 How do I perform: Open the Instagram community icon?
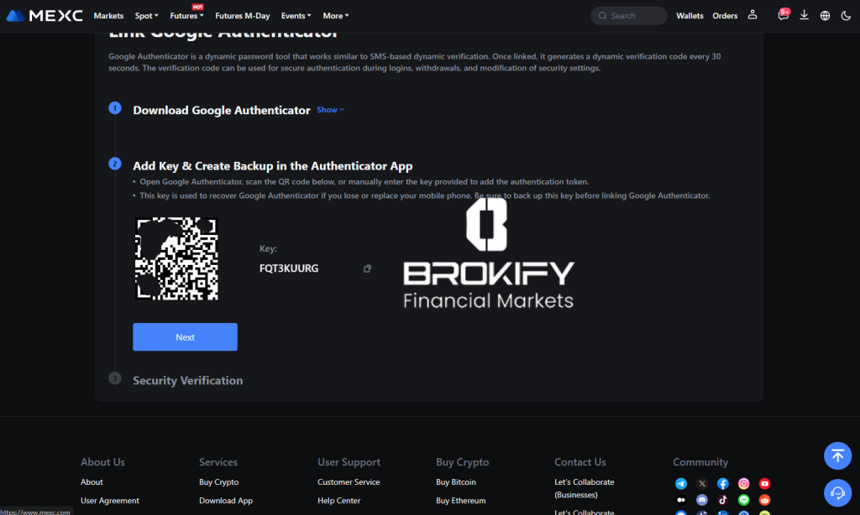[743, 484]
